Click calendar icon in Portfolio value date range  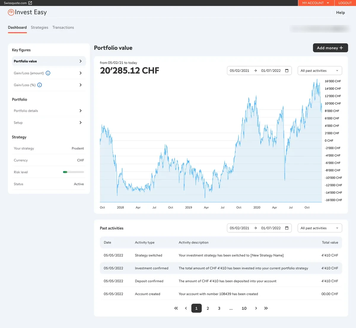287,71
